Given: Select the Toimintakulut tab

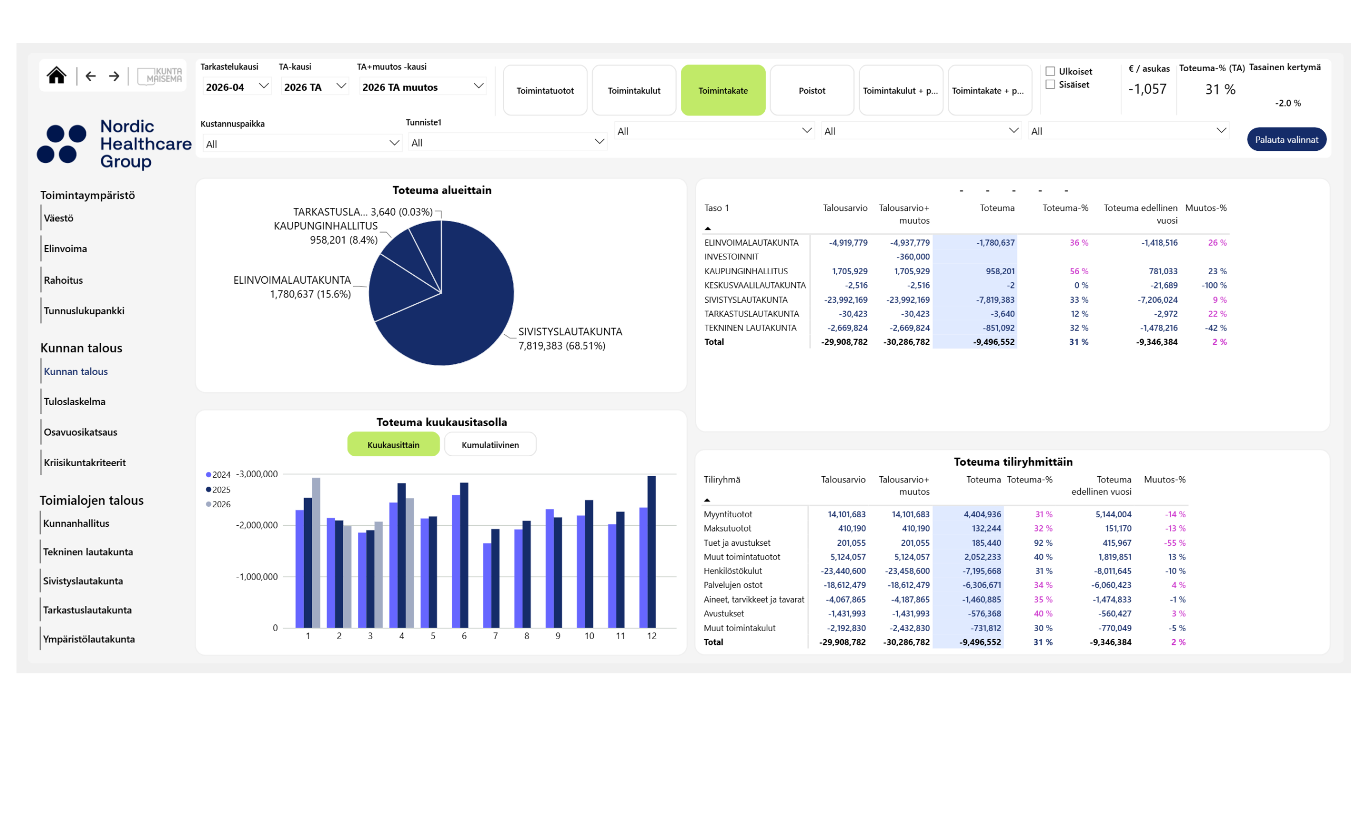Looking at the screenshot, I should pyautogui.click(x=634, y=90).
